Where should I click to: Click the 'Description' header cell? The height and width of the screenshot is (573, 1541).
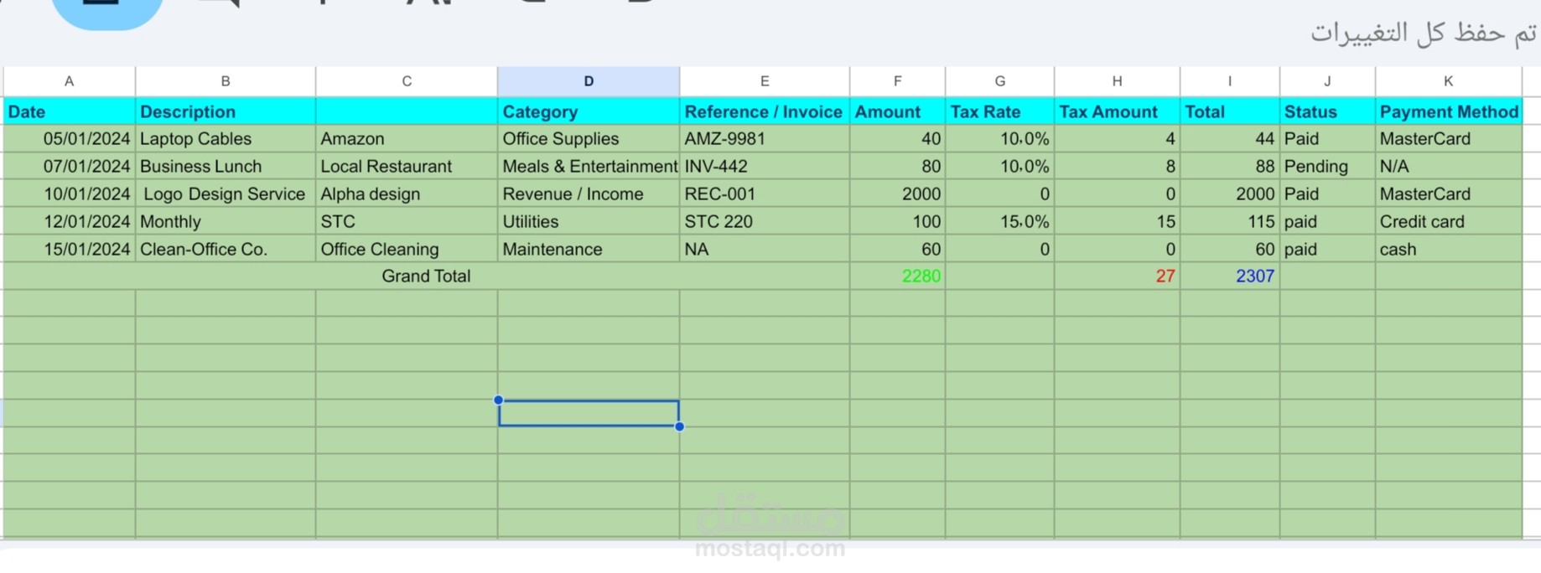pos(226,111)
